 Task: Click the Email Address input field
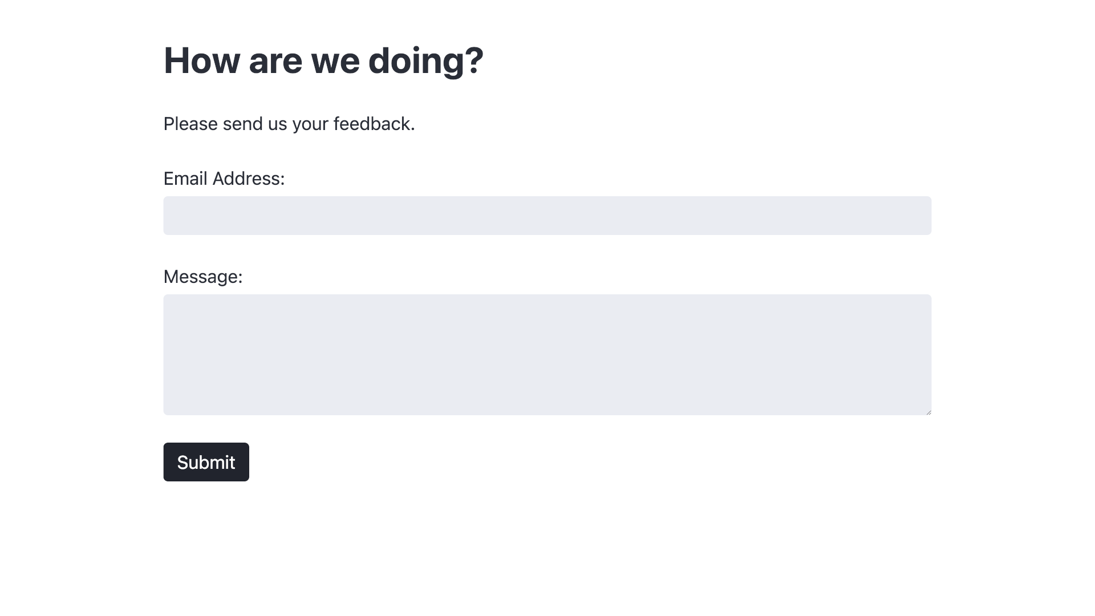[x=547, y=216]
